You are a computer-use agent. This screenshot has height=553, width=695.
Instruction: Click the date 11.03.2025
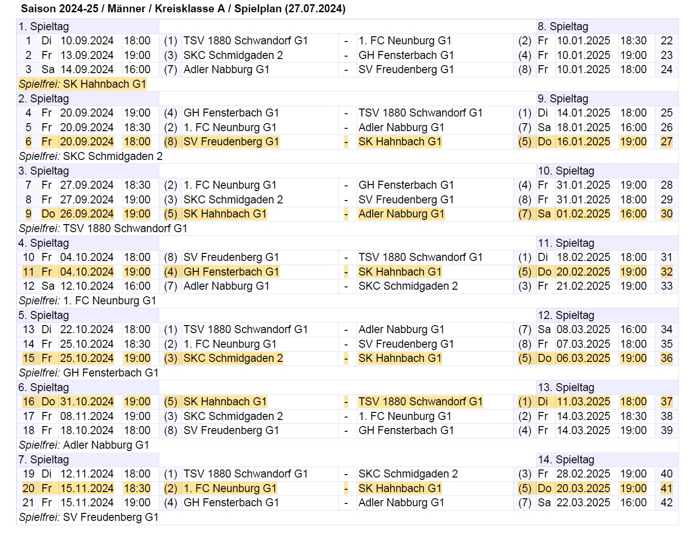coord(583,402)
